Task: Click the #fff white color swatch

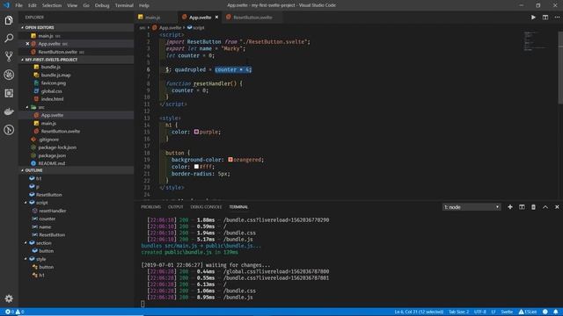Action: (x=196, y=167)
